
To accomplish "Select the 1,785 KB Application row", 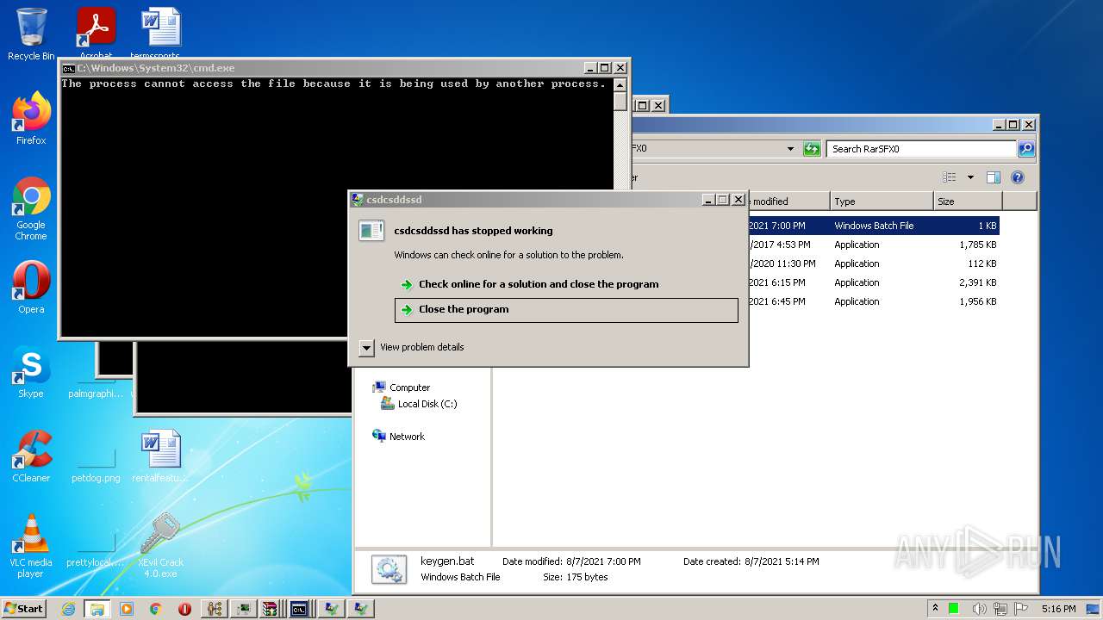I will (x=873, y=245).
